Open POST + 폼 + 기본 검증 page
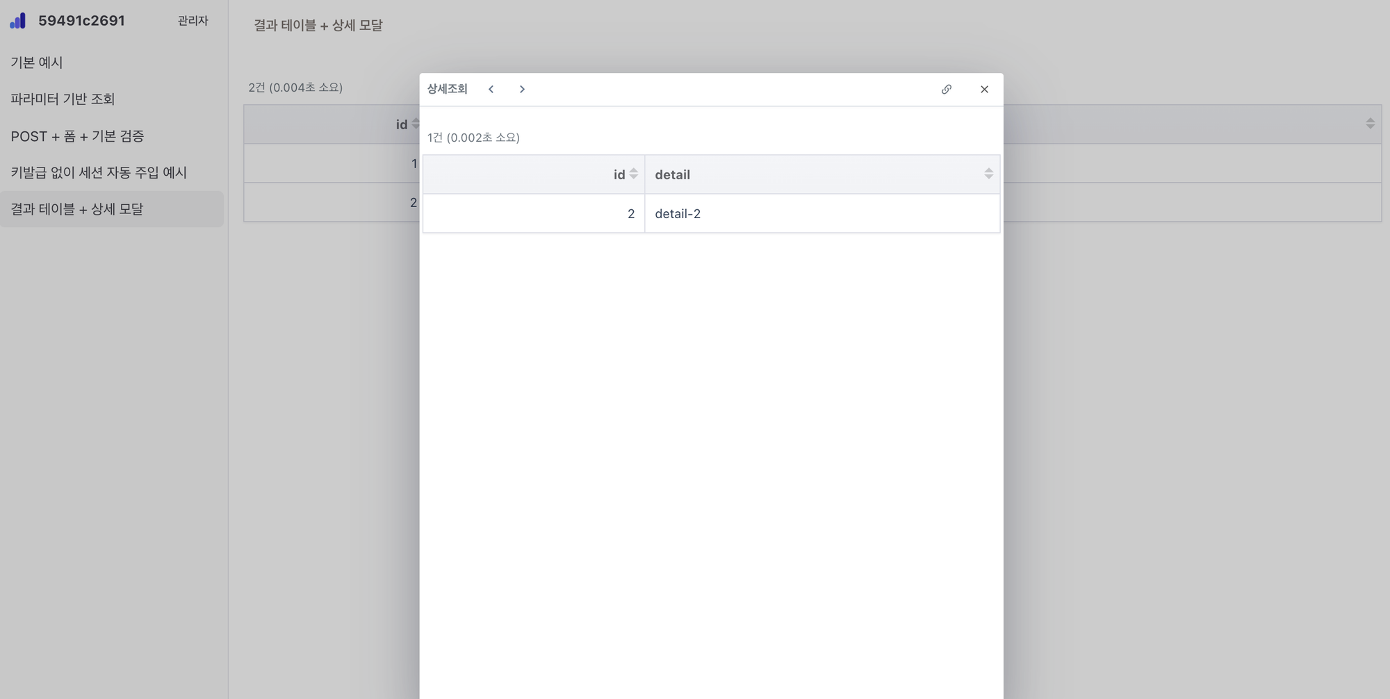Image resolution: width=1390 pixels, height=699 pixels. tap(77, 136)
